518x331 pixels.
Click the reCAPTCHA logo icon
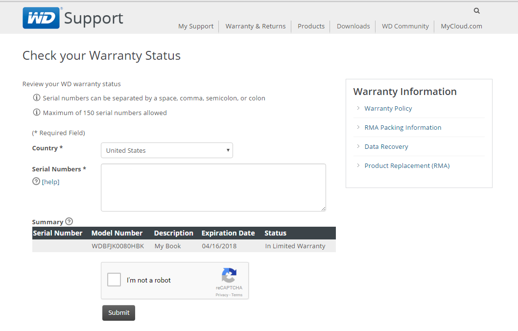[x=229, y=275]
